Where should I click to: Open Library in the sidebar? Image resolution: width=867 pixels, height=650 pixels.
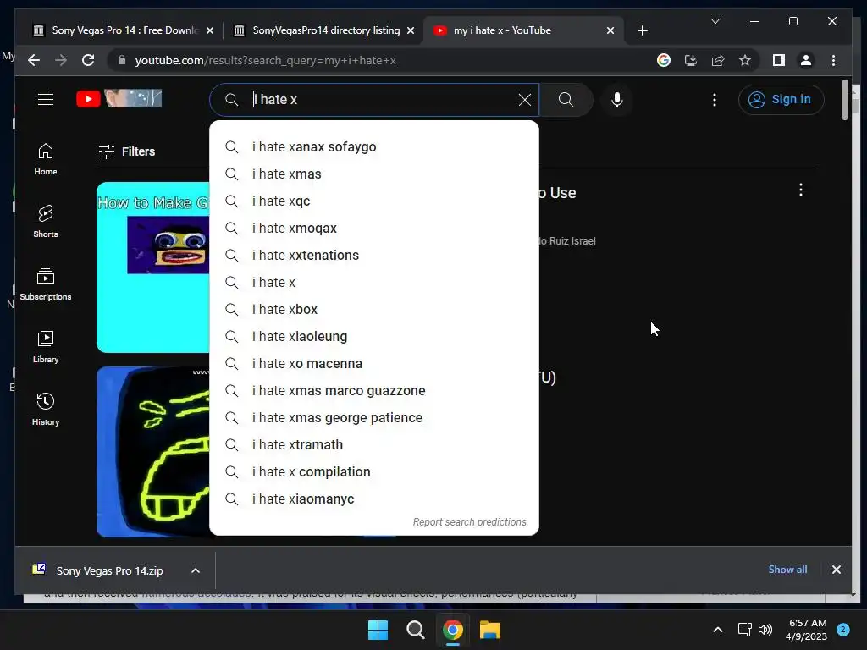click(x=46, y=346)
